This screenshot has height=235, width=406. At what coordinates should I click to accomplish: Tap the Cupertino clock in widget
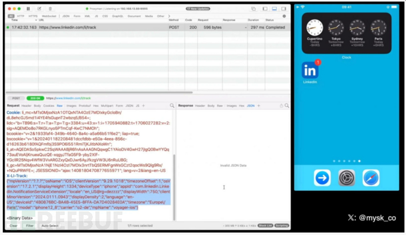pos(315,28)
